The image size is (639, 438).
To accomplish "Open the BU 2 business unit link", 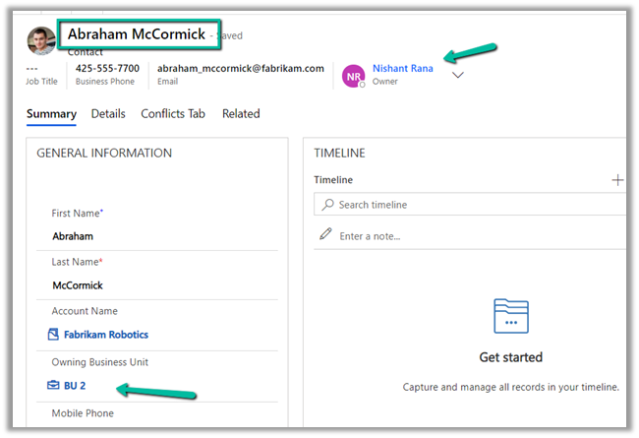I will (75, 386).
